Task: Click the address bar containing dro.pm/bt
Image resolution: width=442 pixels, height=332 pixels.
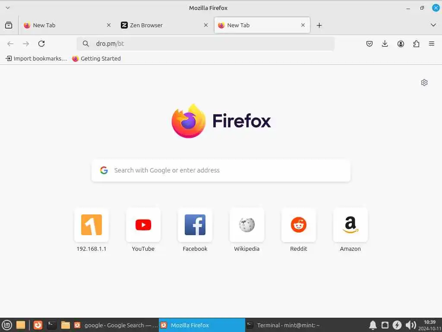Action: (x=206, y=44)
